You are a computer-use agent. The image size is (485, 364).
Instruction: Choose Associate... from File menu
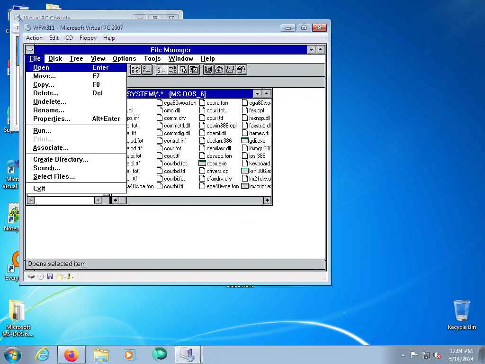tap(76, 148)
